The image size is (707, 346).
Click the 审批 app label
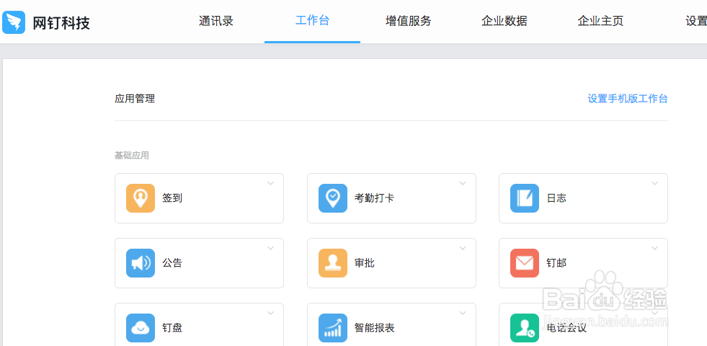(365, 263)
